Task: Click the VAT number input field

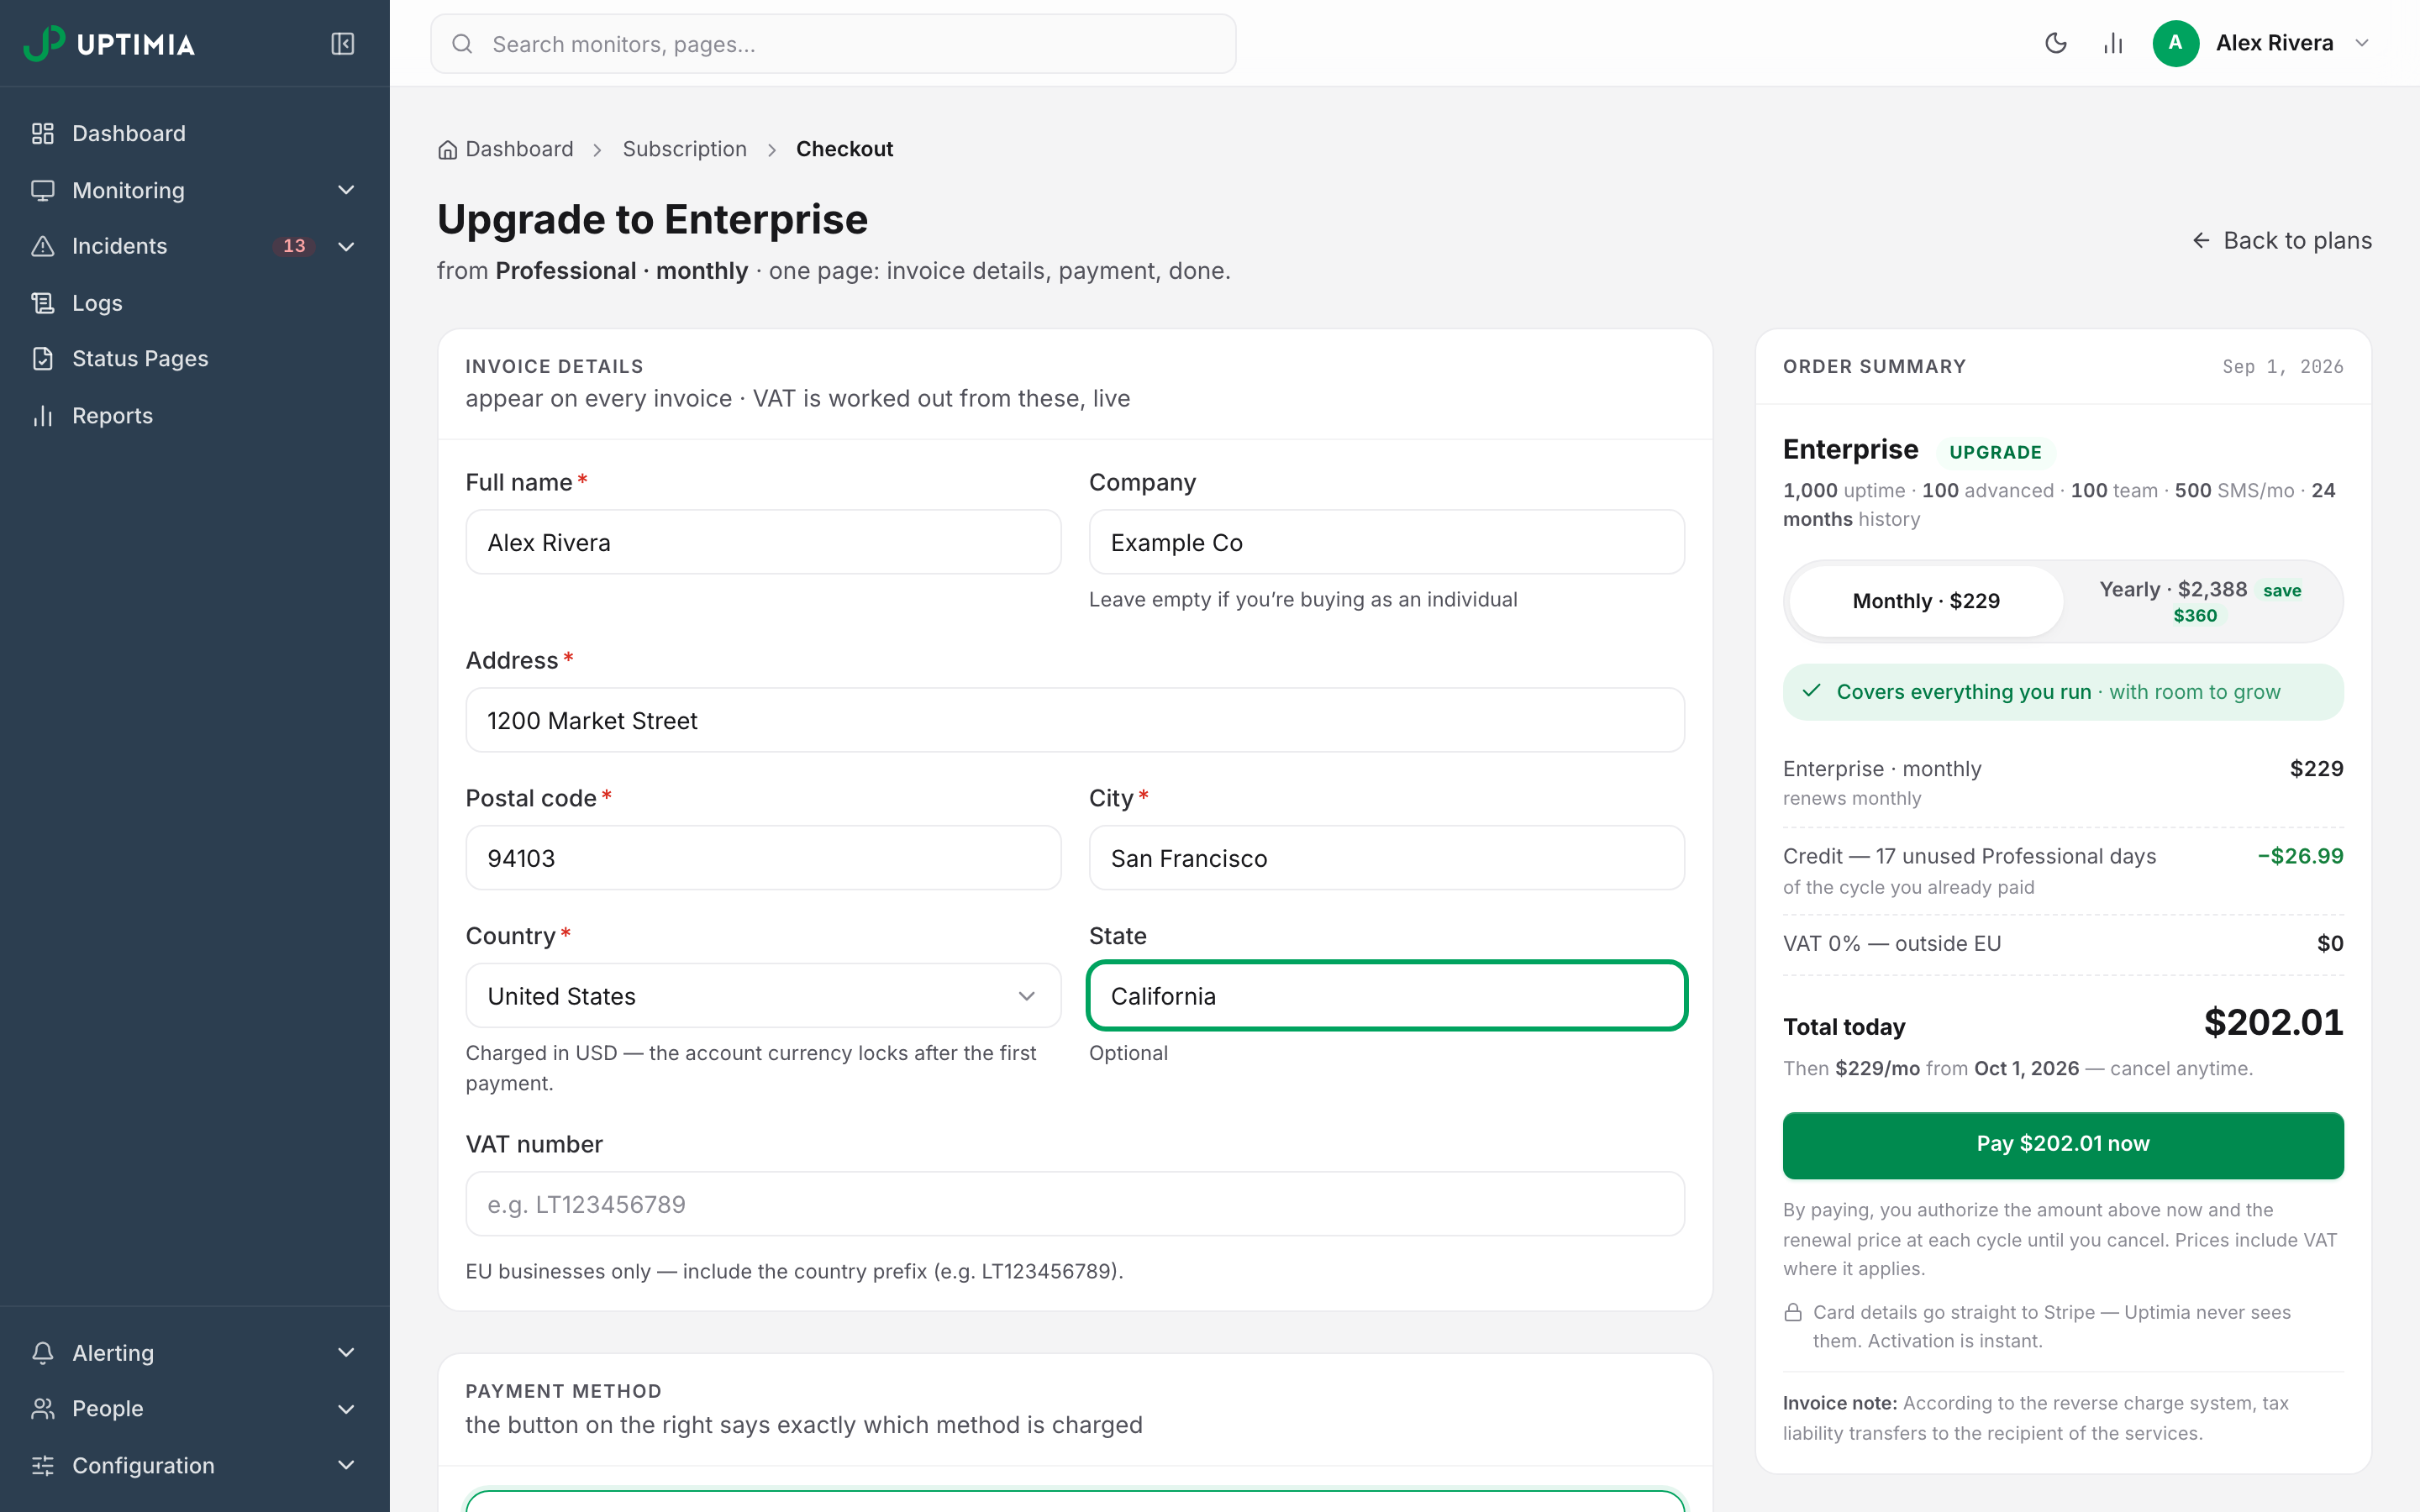Action: pyautogui.click(x=1075, y=1204)
